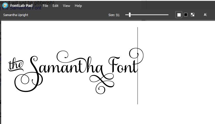The width and height of the screenshot is (215, 124).
Task: Select the white background swatch
Action: coord(179,15)
